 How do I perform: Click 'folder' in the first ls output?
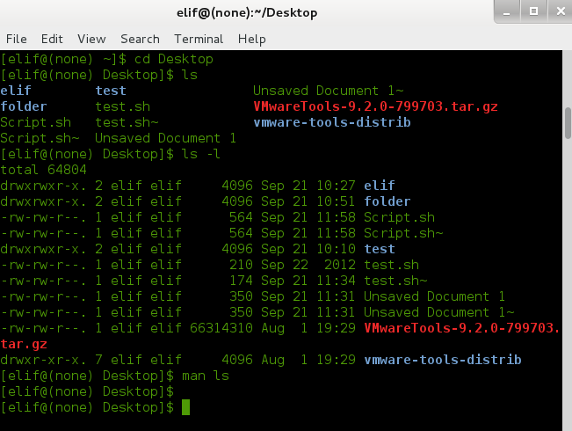[24, 106]
